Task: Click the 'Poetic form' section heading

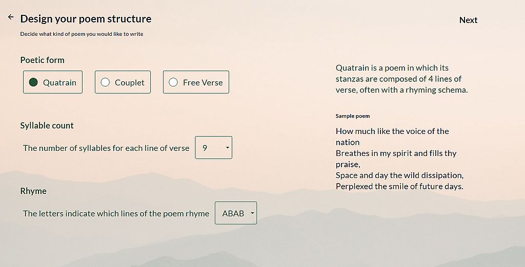Action: (42, 60)
